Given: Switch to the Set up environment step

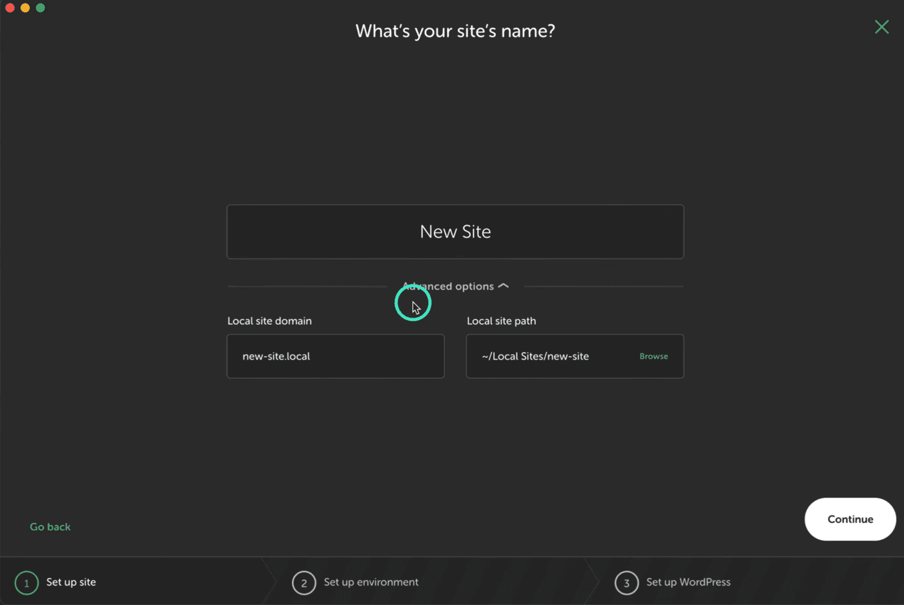Looking at the screenshot, I should pos(371,582).
